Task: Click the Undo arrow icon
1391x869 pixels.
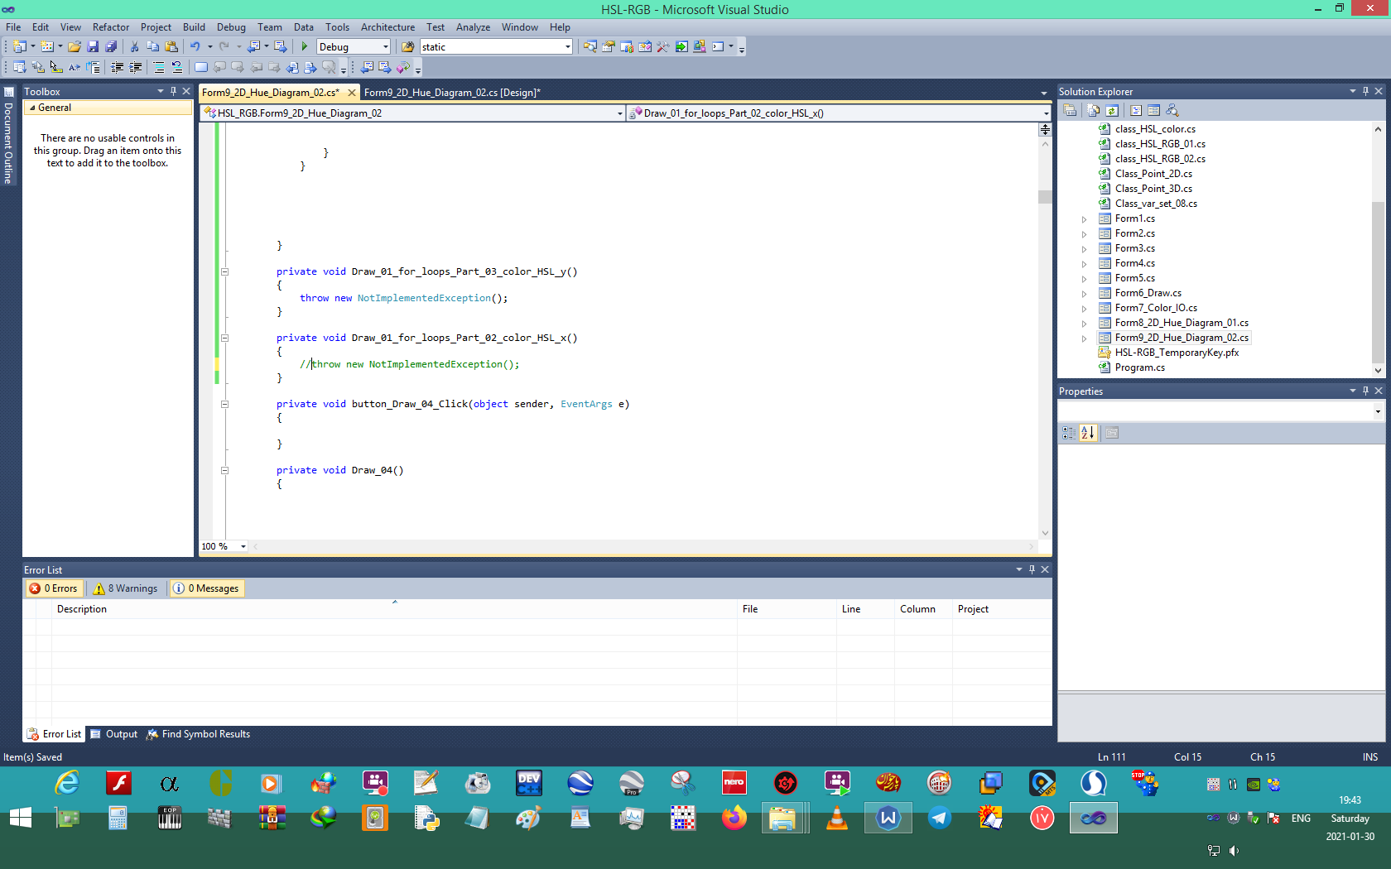Action: (195, 47)
